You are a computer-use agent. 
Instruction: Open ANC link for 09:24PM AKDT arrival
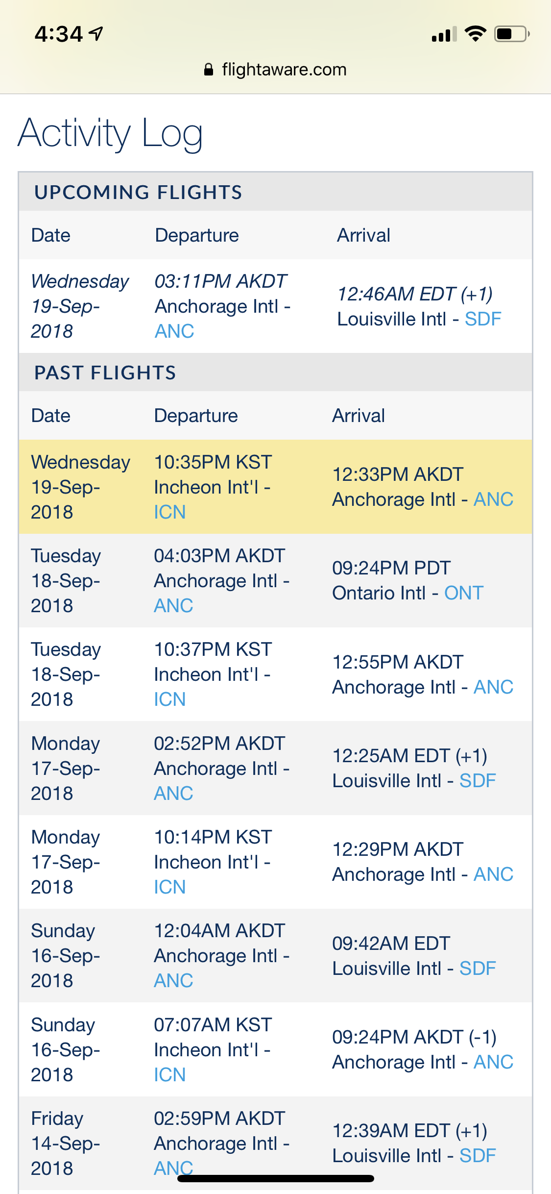493,1062
